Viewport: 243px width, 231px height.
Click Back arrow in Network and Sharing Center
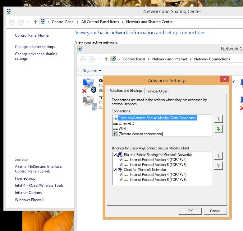tap(12, 22)
